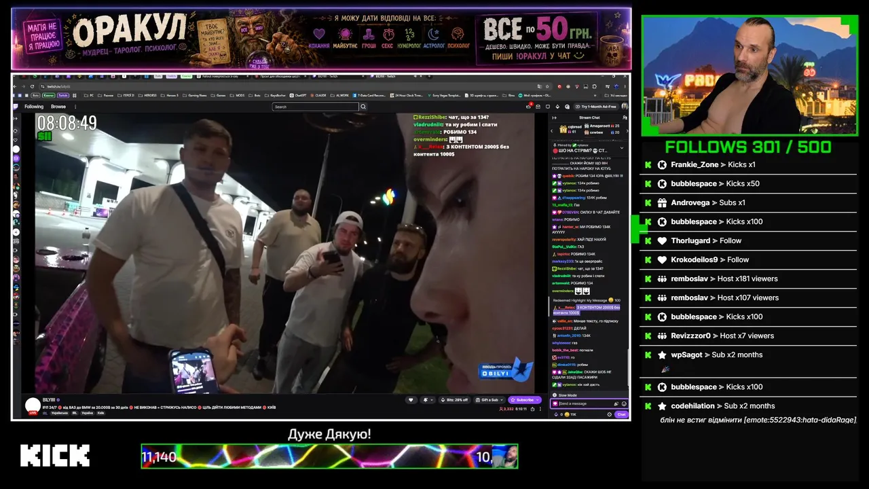
Task: Click the Bits: 29% off button
Action: click(454, 400)
